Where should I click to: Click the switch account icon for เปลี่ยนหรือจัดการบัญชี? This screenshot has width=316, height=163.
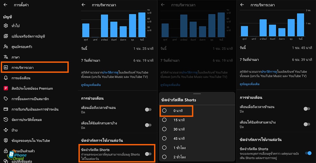pyautogui.click(x=6, y=36)
